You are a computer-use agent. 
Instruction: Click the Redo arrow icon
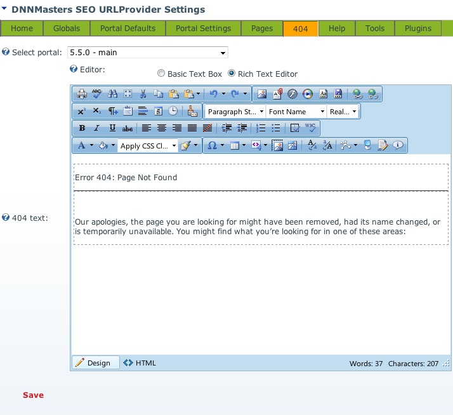point(235,94)
